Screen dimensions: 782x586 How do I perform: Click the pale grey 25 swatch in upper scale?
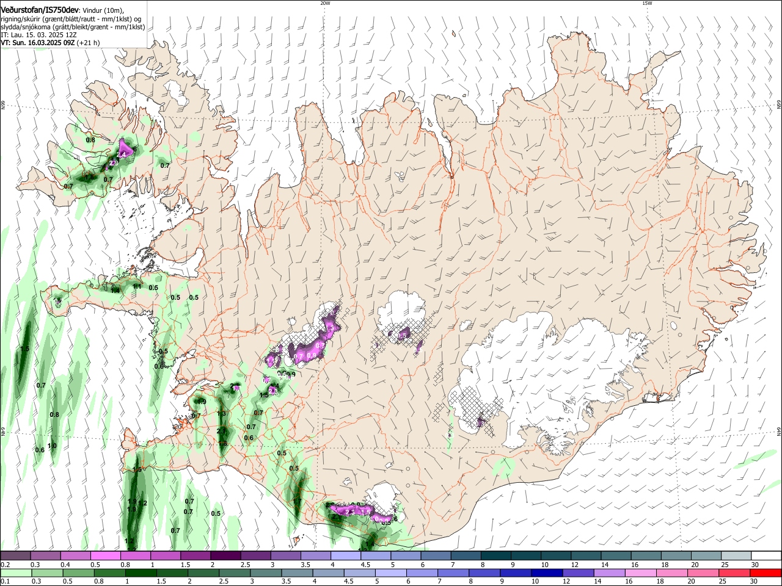pyautogui.click(x=736, y=555)
